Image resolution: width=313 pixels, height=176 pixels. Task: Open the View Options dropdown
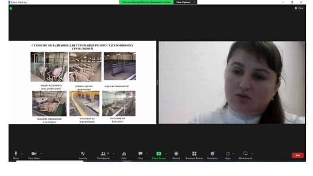point(185,2)
